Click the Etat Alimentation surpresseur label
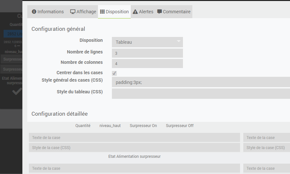This screenshot has height=174, width=290. [135, 157]
